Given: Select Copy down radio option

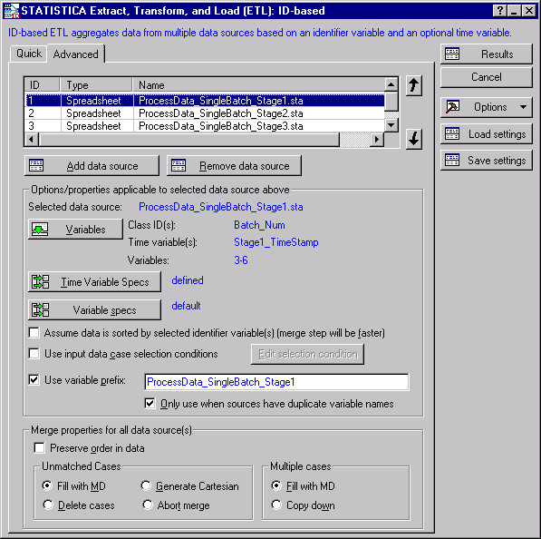Looking at the screenshot, I should [276, 505].
